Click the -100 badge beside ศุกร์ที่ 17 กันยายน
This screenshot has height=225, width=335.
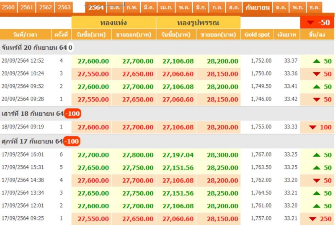click(72, 142)
